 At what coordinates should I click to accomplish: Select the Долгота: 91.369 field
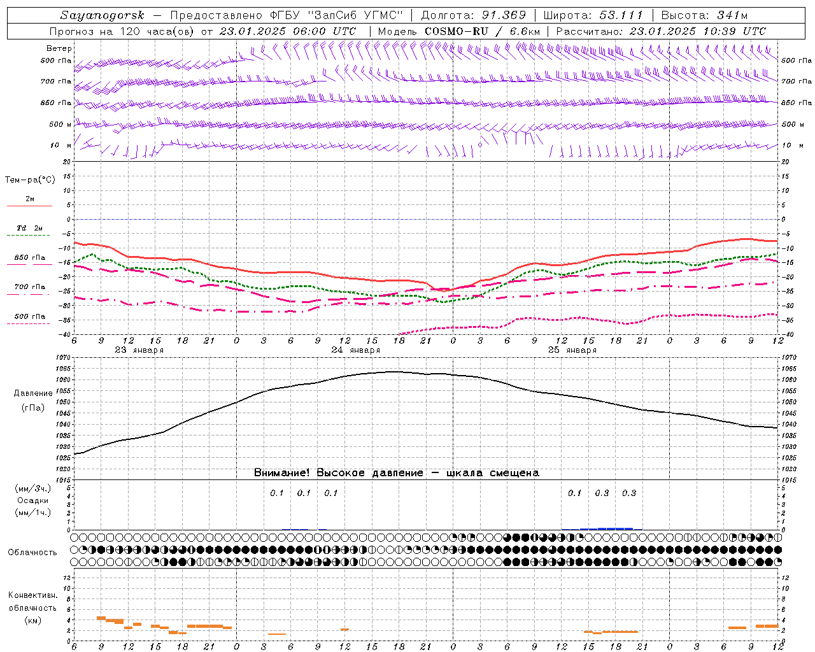click(474, 15)
